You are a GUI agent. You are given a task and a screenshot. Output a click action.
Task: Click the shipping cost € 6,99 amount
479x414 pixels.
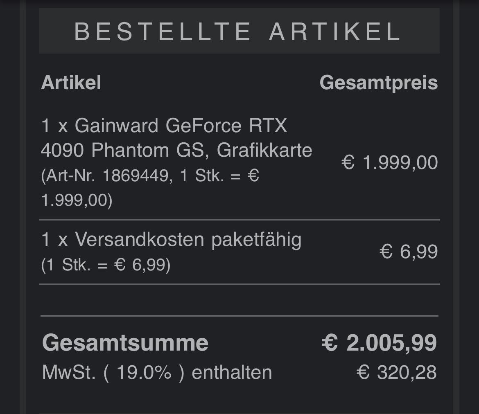point(409,252)
